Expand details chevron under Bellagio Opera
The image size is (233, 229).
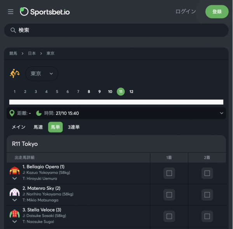click(15, 178)
